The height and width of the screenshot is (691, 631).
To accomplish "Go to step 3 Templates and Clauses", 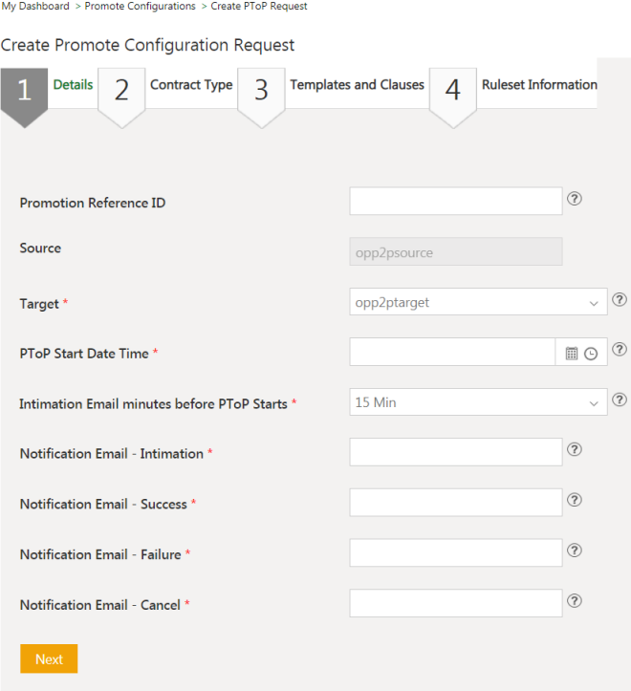I will pos(357,85).
